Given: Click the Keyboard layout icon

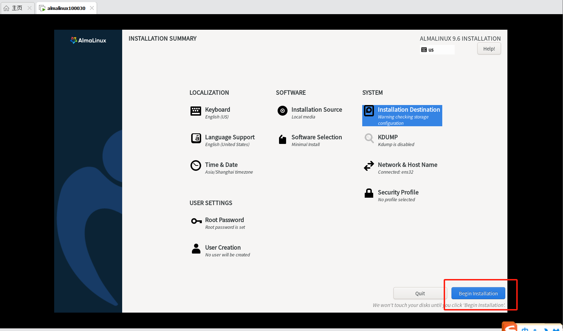Looking at the screenshot, I should click(196, 111).
